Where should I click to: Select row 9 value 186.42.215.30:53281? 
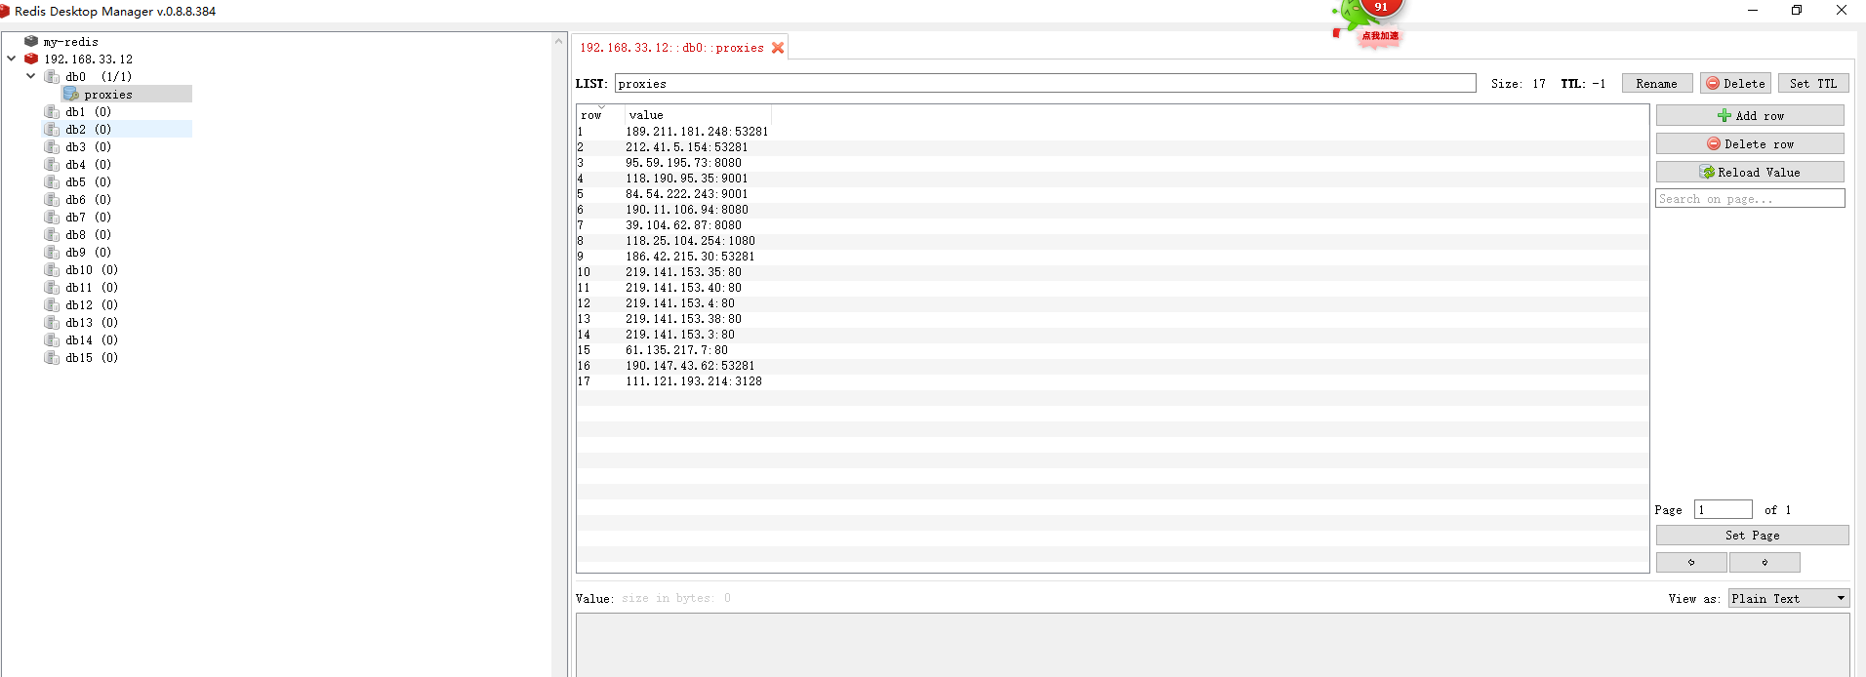coord(690,256)
